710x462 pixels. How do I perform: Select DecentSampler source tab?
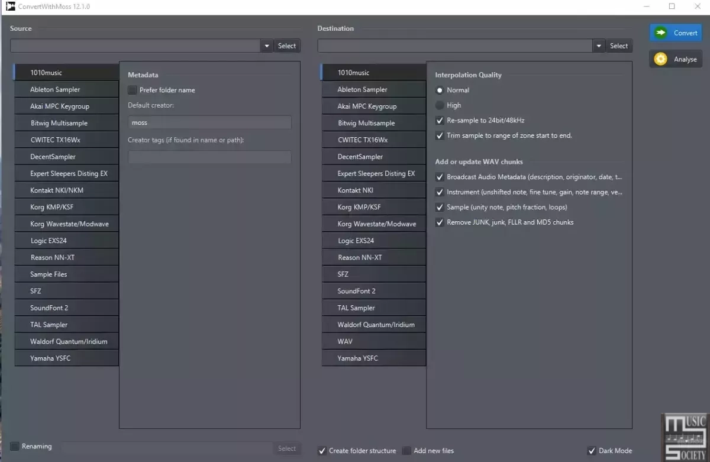[x=66, y=157]
